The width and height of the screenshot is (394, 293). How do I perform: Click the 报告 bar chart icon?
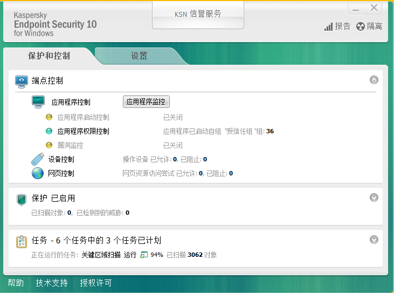point(328,26)
